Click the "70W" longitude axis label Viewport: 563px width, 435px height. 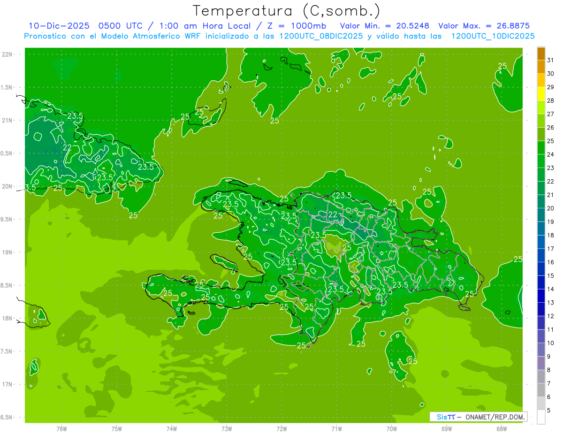click(392, 428)
